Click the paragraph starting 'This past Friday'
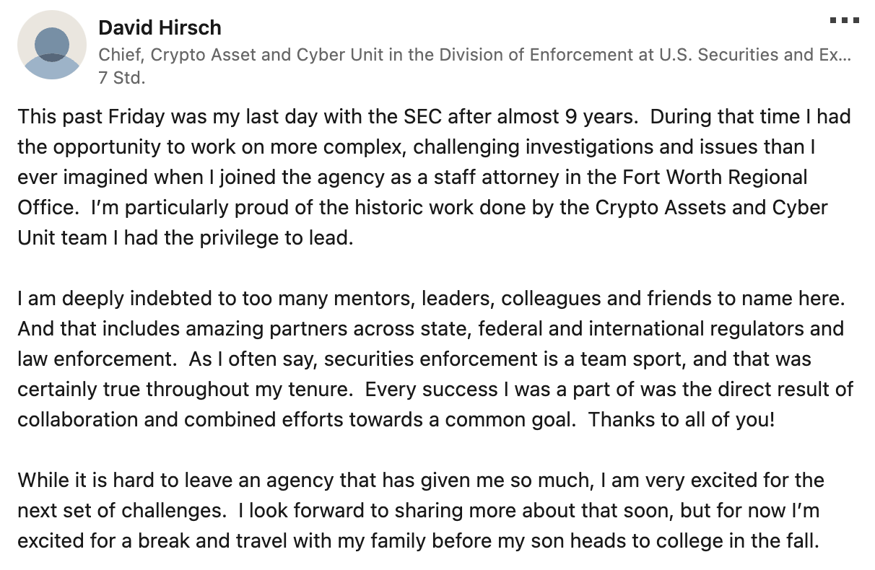This screenshot has height=570, width=875. [x=433, y=176]
